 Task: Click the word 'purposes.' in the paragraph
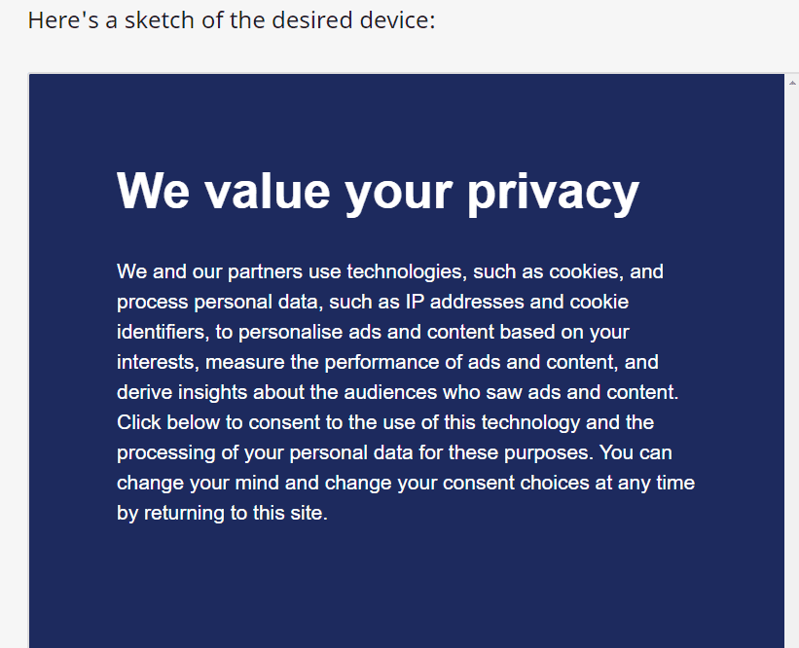tap(549, 452)
